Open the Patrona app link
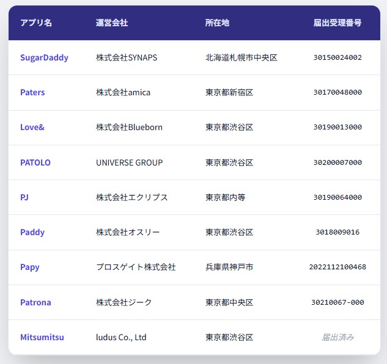The image size is (387, 364). click(35, 302)
